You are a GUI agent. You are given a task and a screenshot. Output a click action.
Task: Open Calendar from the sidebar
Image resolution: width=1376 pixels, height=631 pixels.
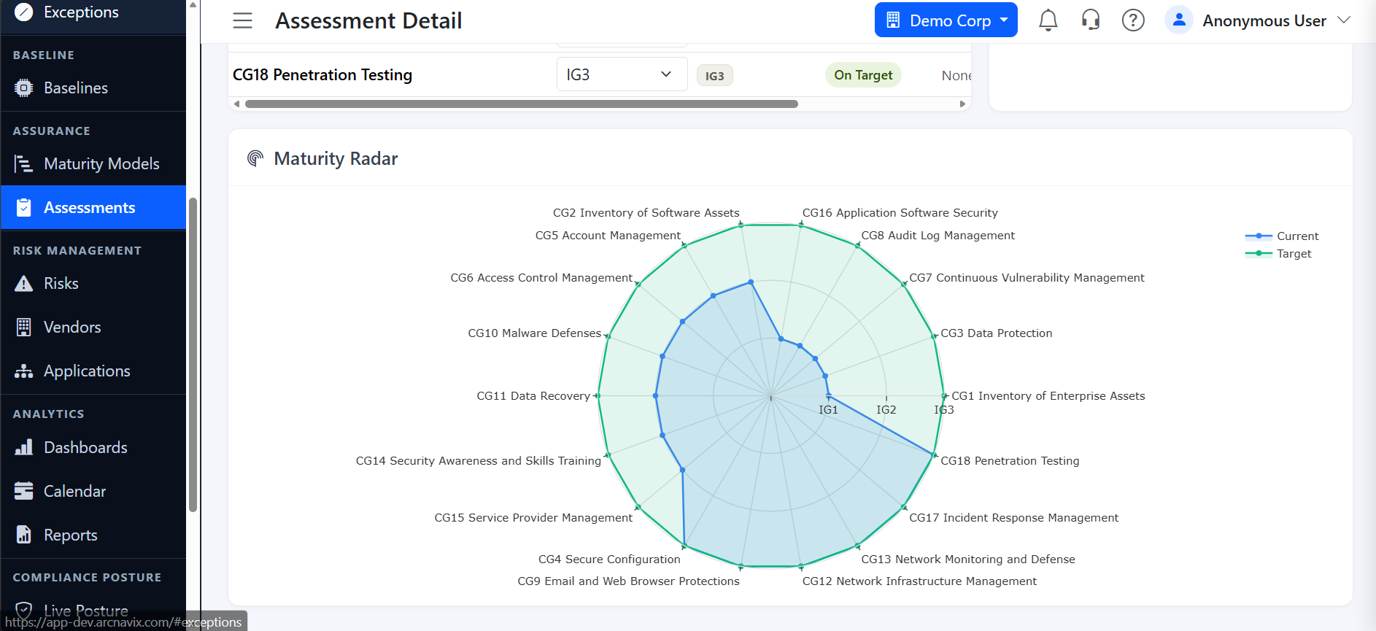93,491
